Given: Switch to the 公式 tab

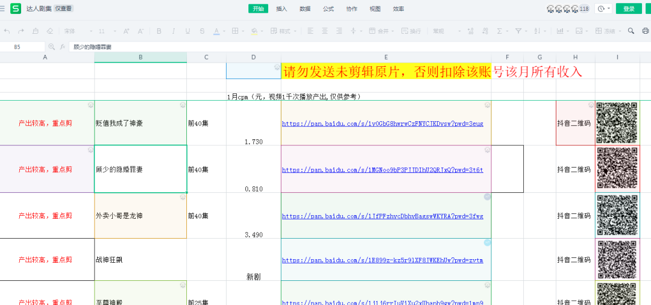Looking at the screenshot, I should pyautogui.click(x=329, y=8).
